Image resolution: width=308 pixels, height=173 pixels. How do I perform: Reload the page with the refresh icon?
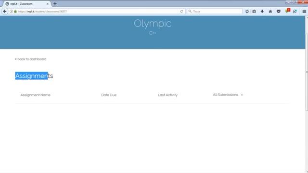tap(181, 12)
